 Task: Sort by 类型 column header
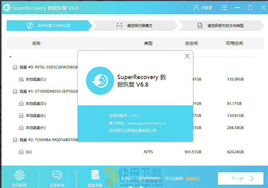(x=148, y=43)
